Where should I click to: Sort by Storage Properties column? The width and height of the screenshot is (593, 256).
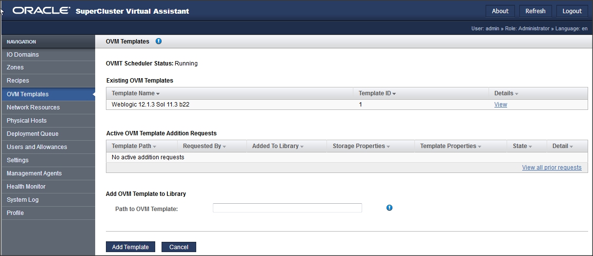tap(389, 147)
